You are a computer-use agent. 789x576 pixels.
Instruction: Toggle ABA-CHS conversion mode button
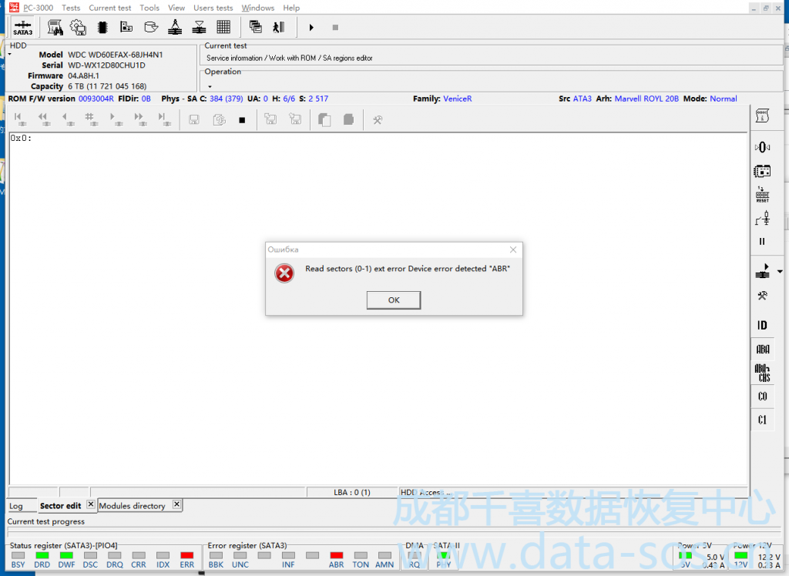click(762, 373)
